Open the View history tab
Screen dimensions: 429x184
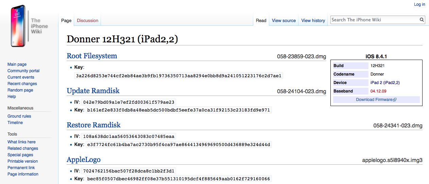313,20
